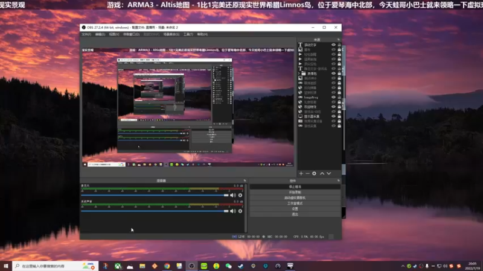
Task: Toggle lock on the 表情包 group
Action: pyautogui.click(x=339, y=73)
